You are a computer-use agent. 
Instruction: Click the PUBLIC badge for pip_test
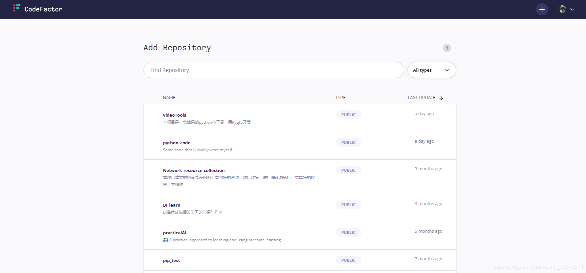point(348,260)
